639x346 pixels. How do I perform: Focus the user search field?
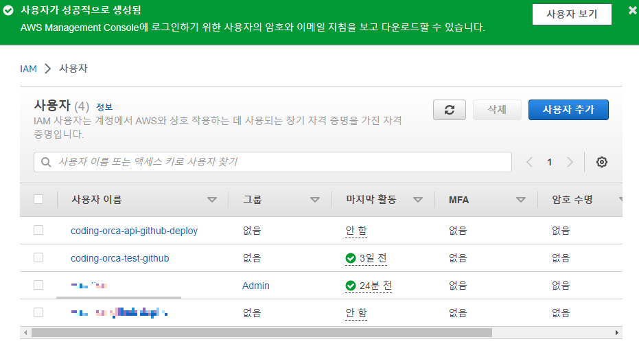click(272, 162)
